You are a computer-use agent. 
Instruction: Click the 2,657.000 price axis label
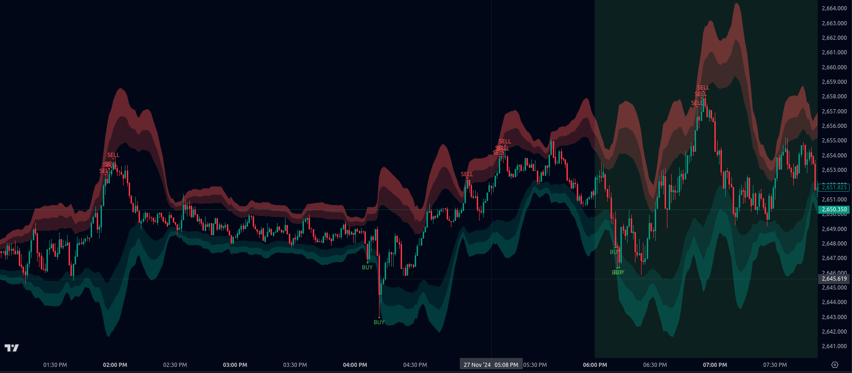[x=834, y=112]
